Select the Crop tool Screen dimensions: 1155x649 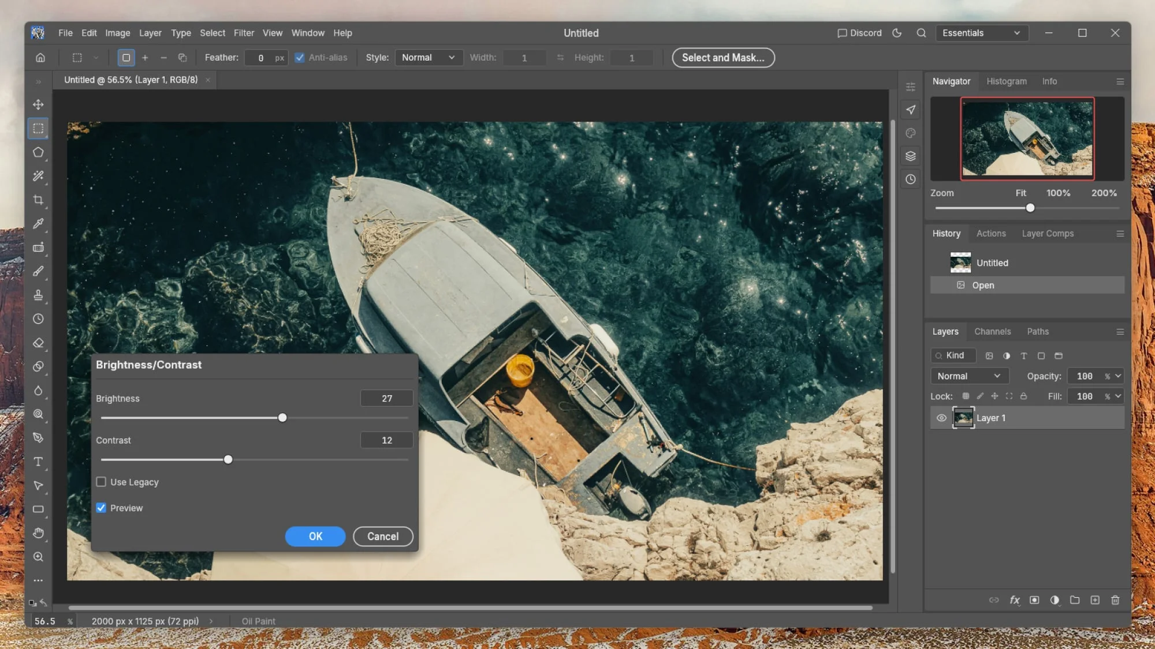tap(38, 200)
